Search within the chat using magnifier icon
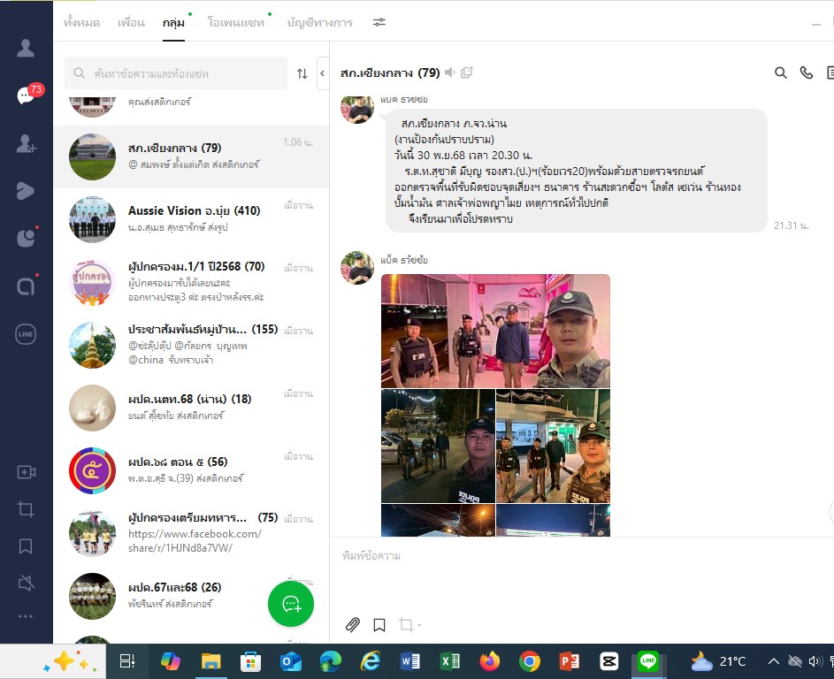 [x=780, y=73]
